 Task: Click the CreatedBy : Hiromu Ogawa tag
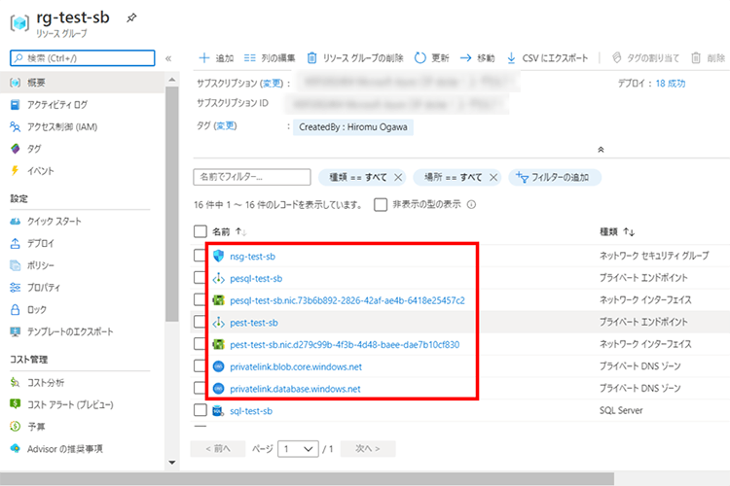[353, 127]
